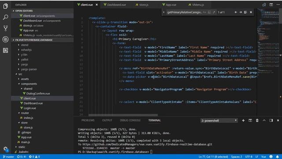Open the editor More Actions menu
This screenshot has width=282, height=159.
click(x=278, y=5)
